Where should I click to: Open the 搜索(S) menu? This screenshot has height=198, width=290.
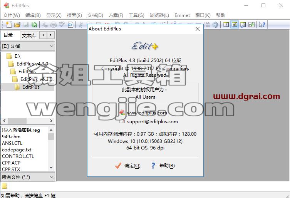tap(74, 15)
